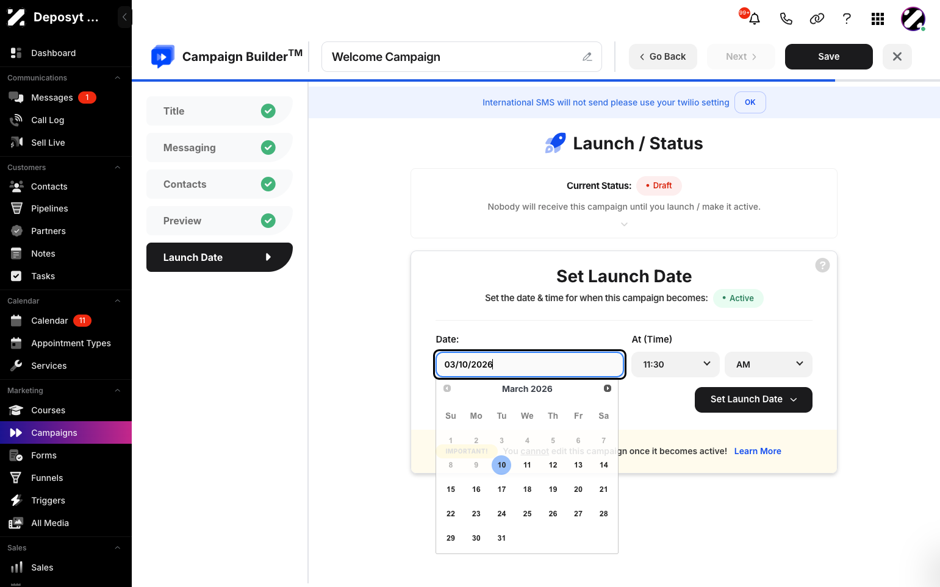Open Partners in sidebar
The image size is (940, 587).
66,231
